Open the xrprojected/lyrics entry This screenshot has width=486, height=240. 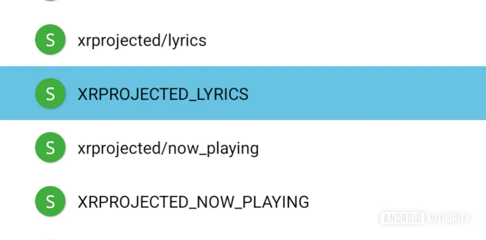pos(142,40)
